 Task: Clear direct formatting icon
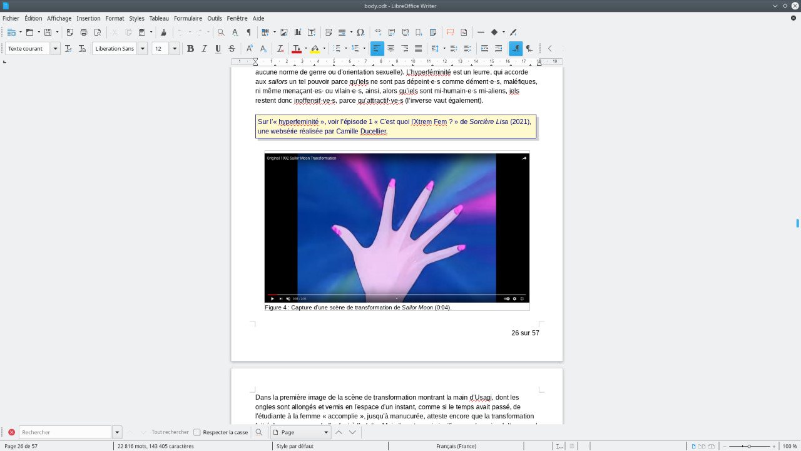280,48
